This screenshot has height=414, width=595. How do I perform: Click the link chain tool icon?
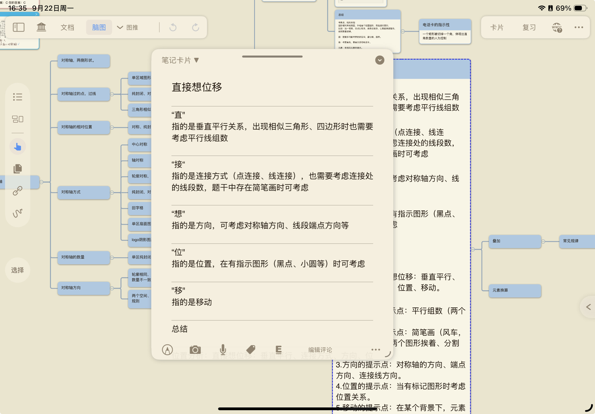[18, 191]
